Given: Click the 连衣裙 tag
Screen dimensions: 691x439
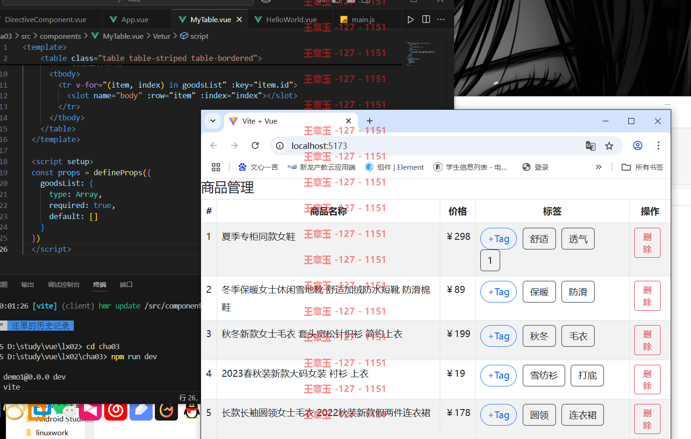Looking at the screenshot, I should click(x=583, y=415).
